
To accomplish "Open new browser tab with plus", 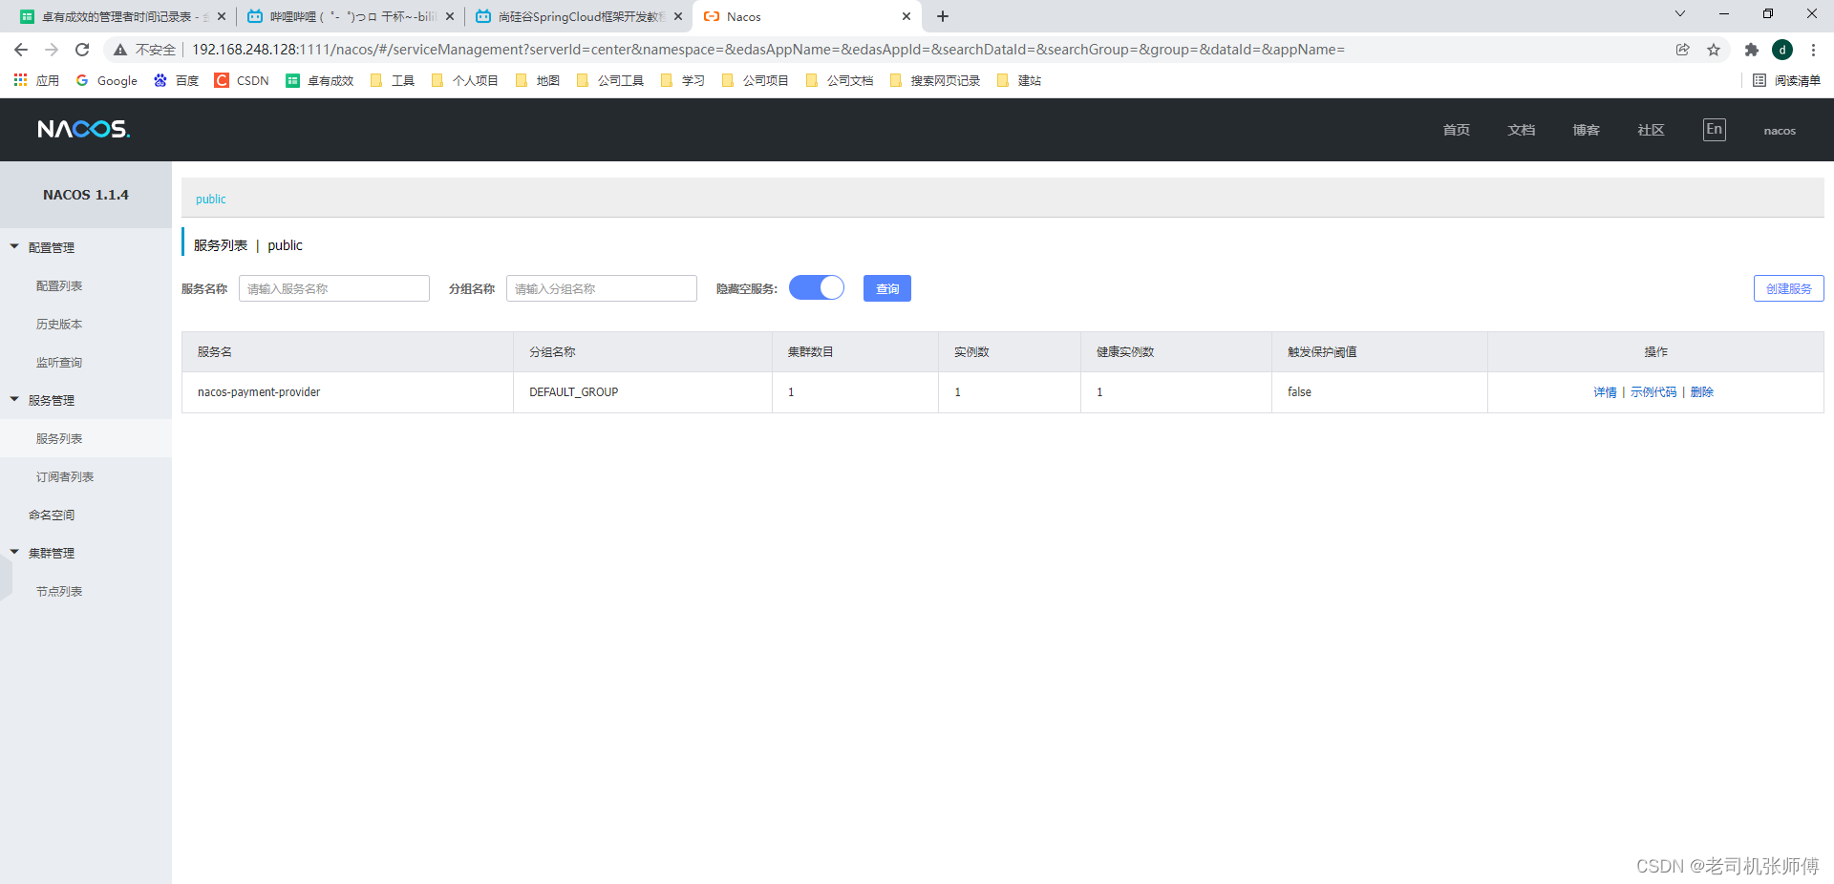I will 943,16.
